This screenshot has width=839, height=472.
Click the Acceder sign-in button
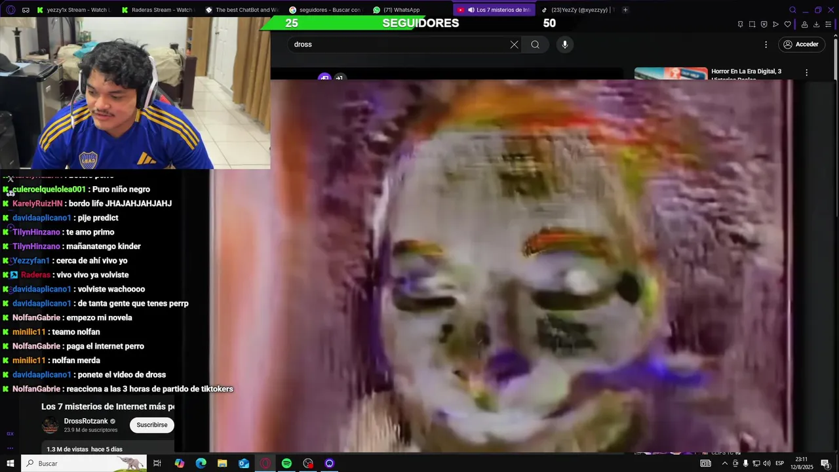tap(800, 45)
